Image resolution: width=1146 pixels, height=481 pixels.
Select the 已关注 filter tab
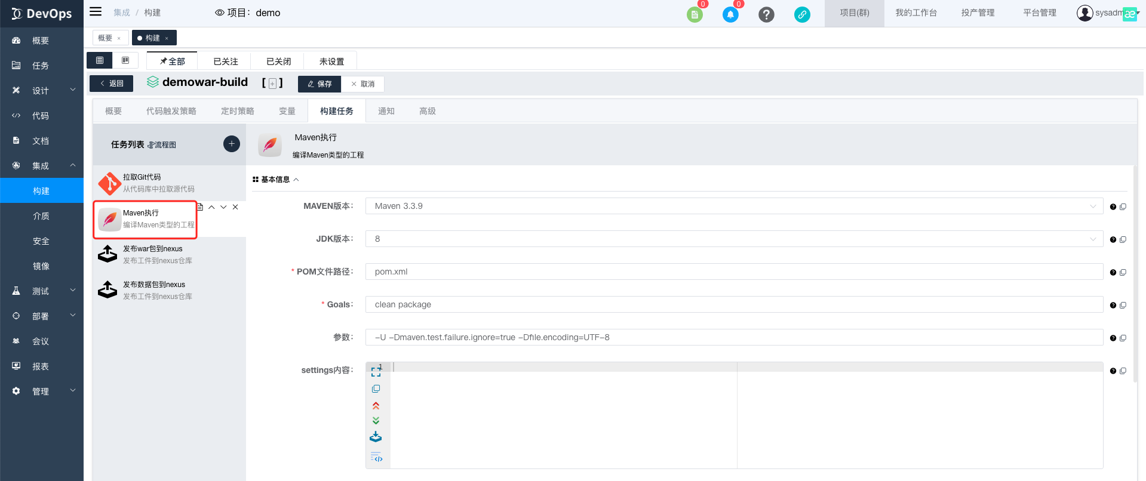click(x=226, y=61)
